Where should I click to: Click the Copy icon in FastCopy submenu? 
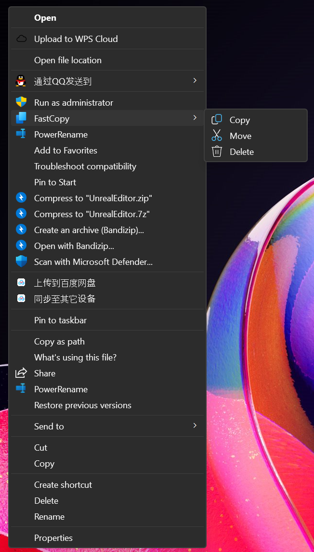(217, 120)
